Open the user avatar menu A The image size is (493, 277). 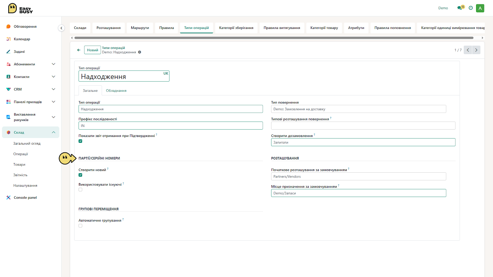[480, 8]
